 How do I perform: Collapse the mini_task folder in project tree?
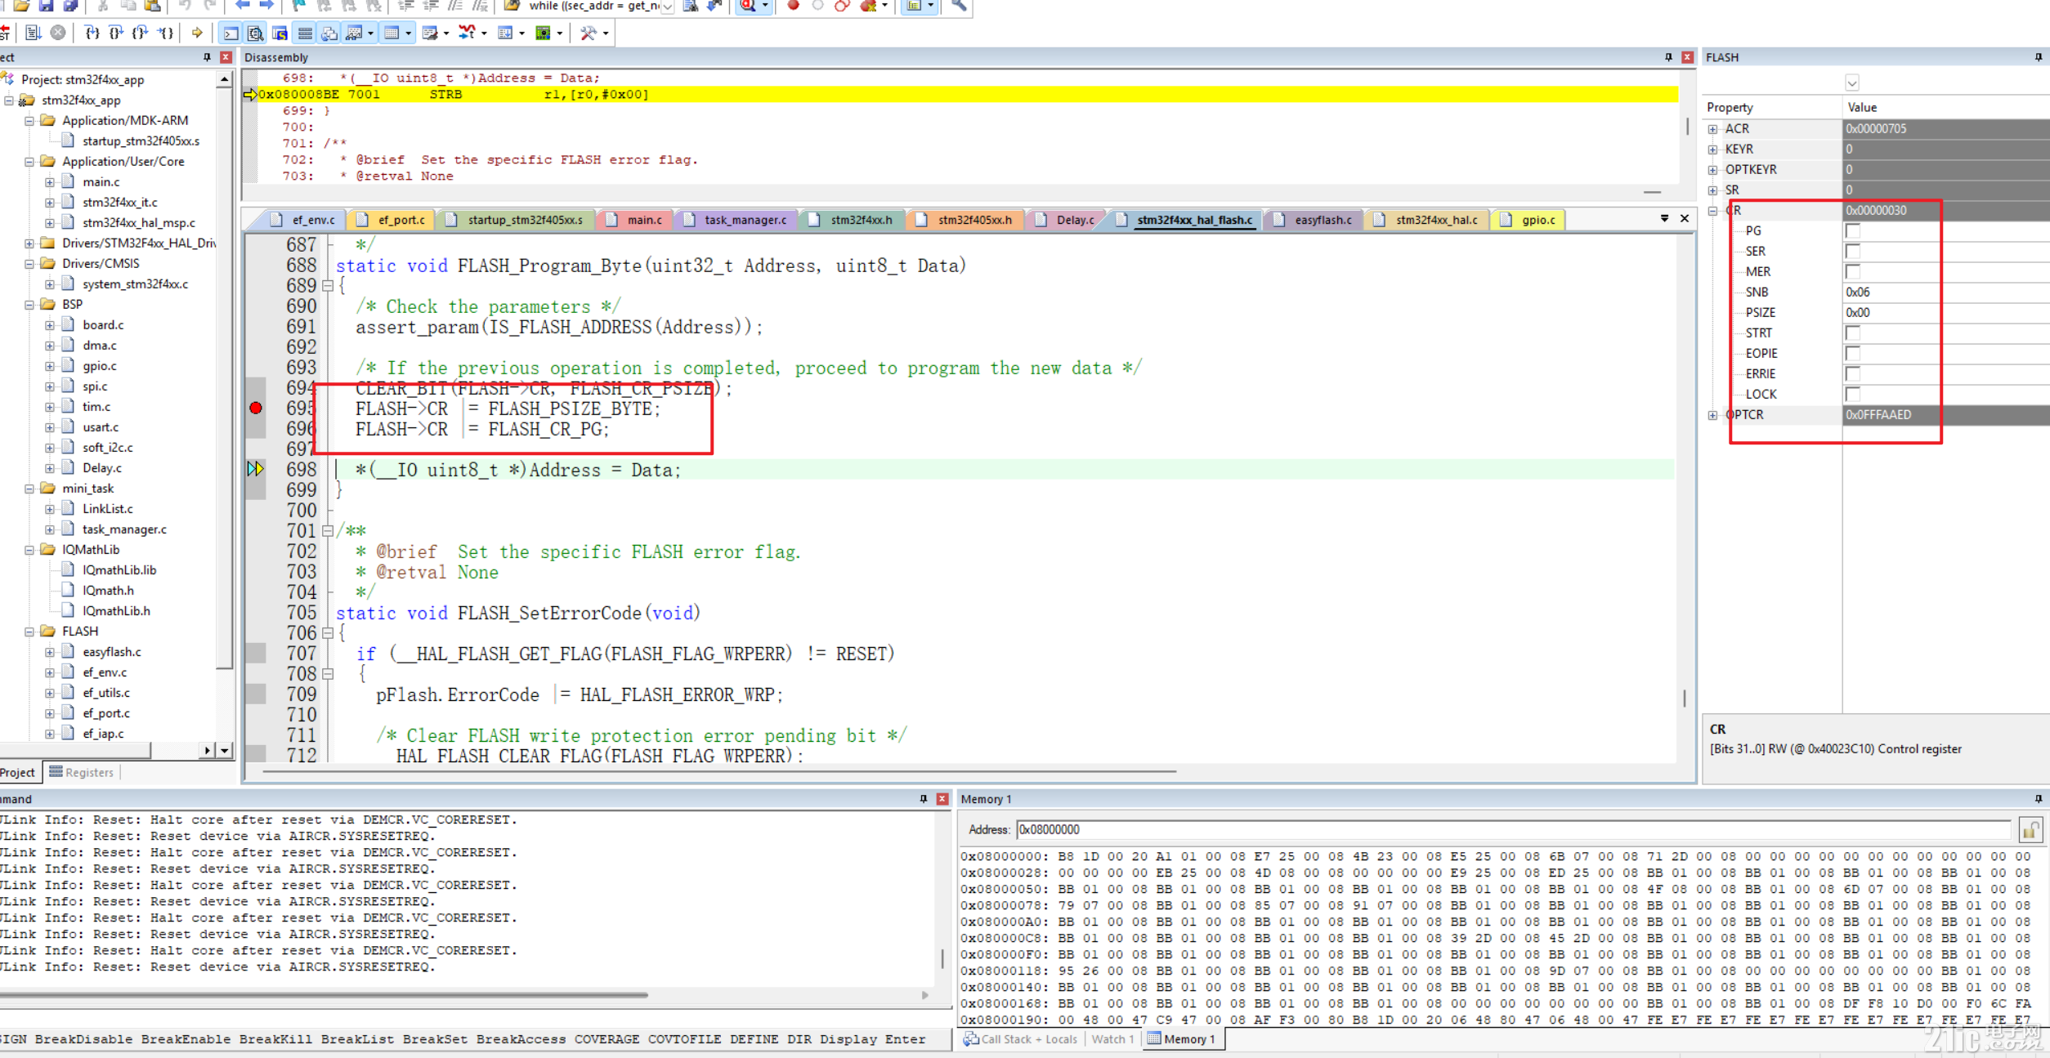point(29,489)
